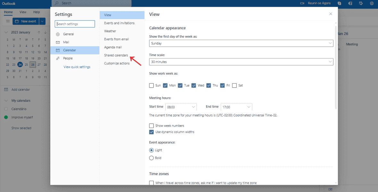Uncheck the Mon work week checkbox
Image resolution: width=378 pixels, height=192 pixels.
[x=165, y=85]
